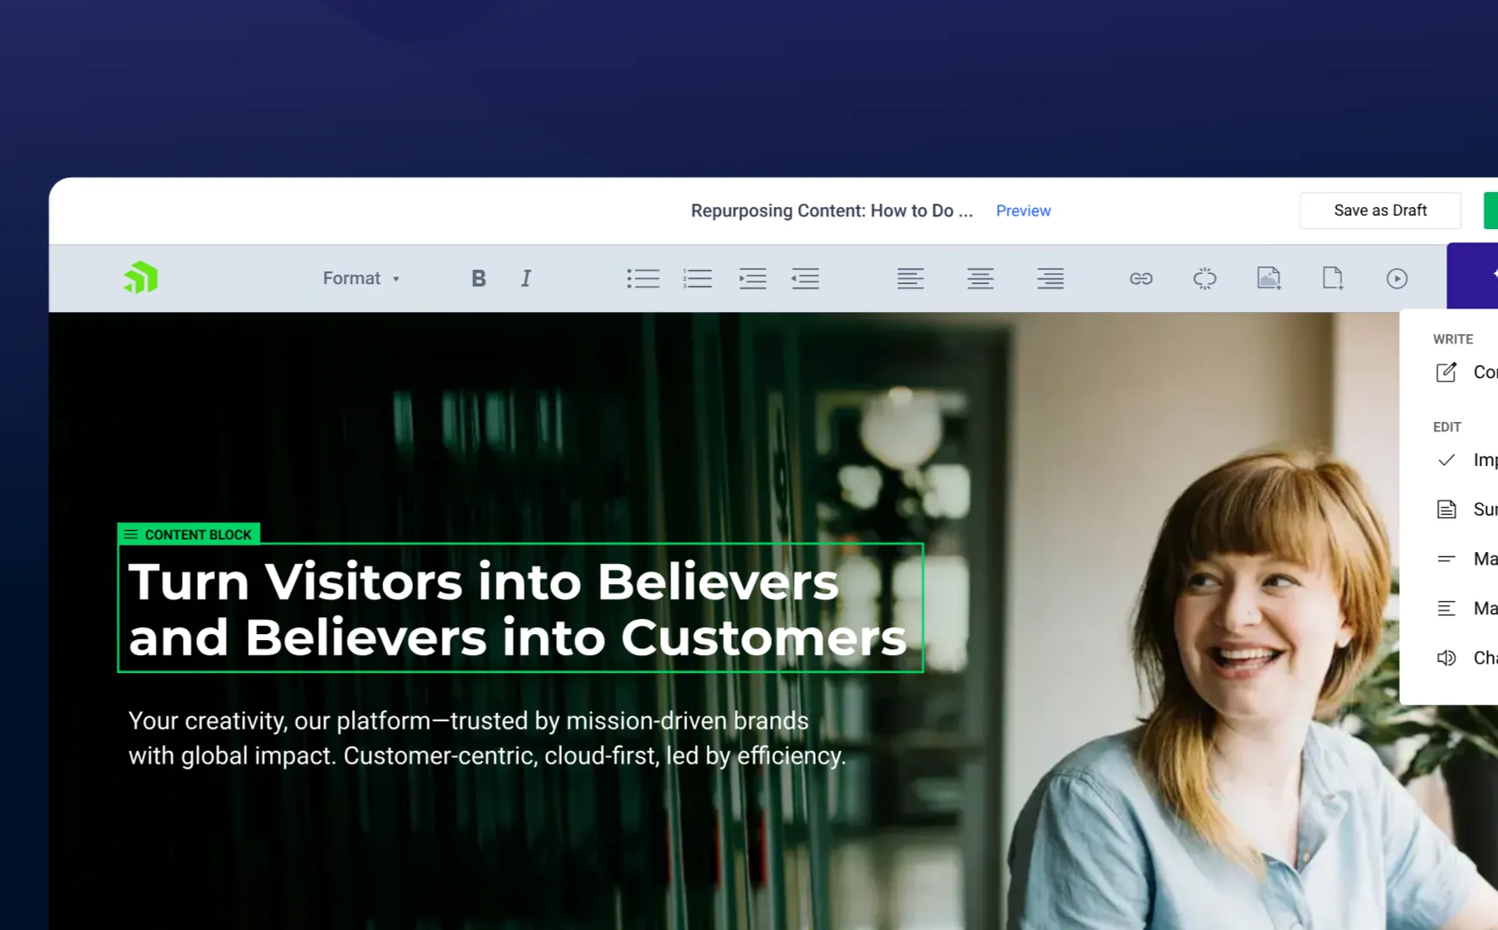Choose the document-icon summarize item
The width and height of the screenshot is (1498, 930).
(x=1467, y=509)
